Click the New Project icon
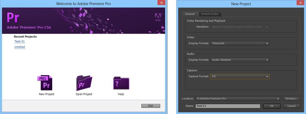 45,83
